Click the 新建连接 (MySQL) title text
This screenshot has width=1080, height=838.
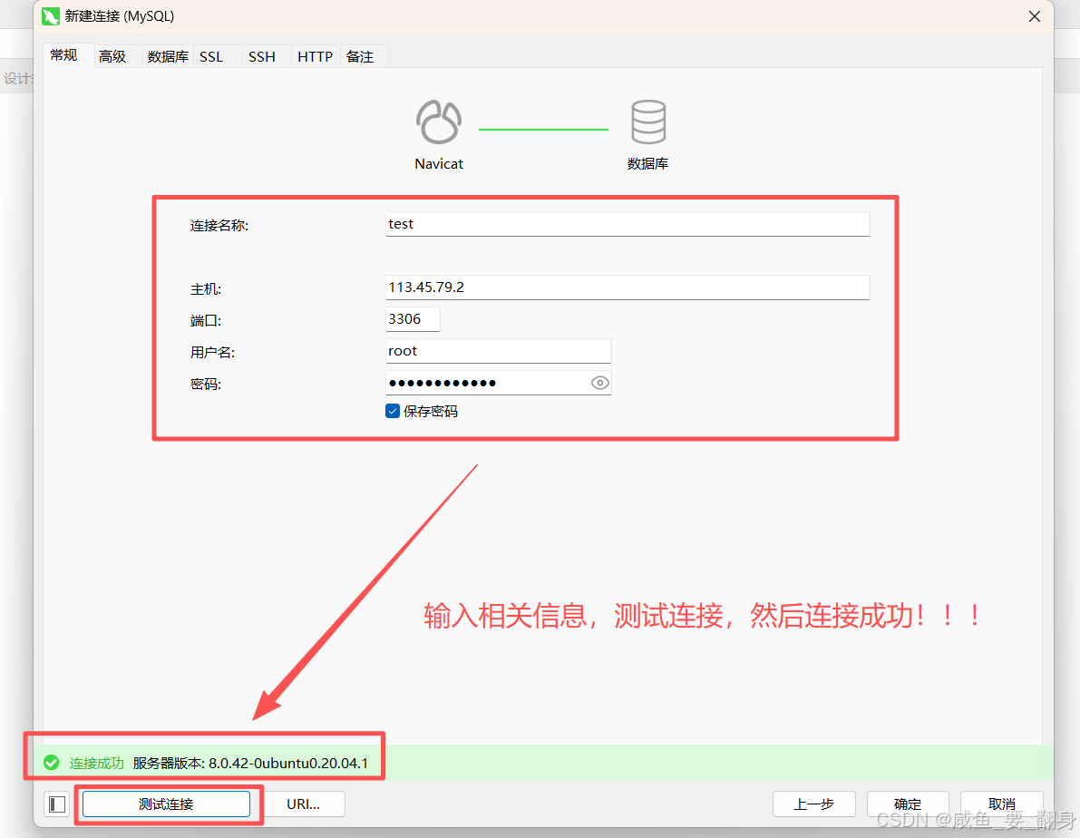point(119,15)
